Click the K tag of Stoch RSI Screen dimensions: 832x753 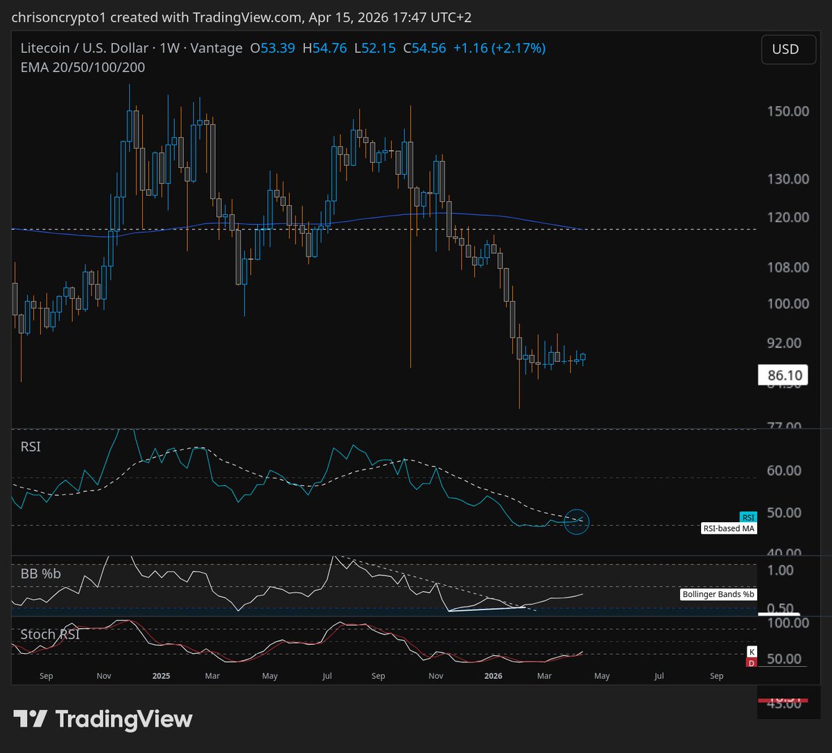pos(751,652)
